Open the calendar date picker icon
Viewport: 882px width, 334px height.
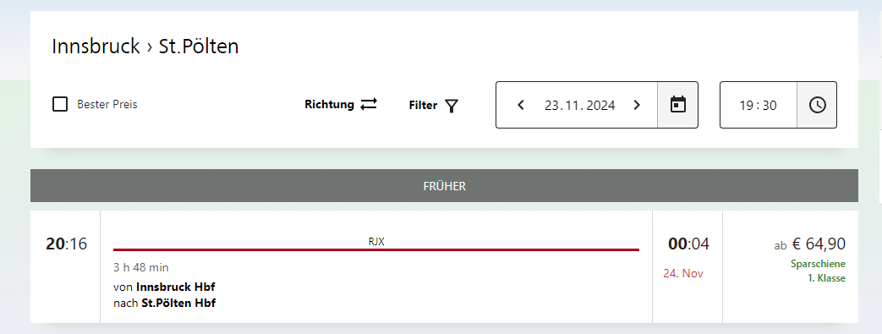[x=678, y=105]
